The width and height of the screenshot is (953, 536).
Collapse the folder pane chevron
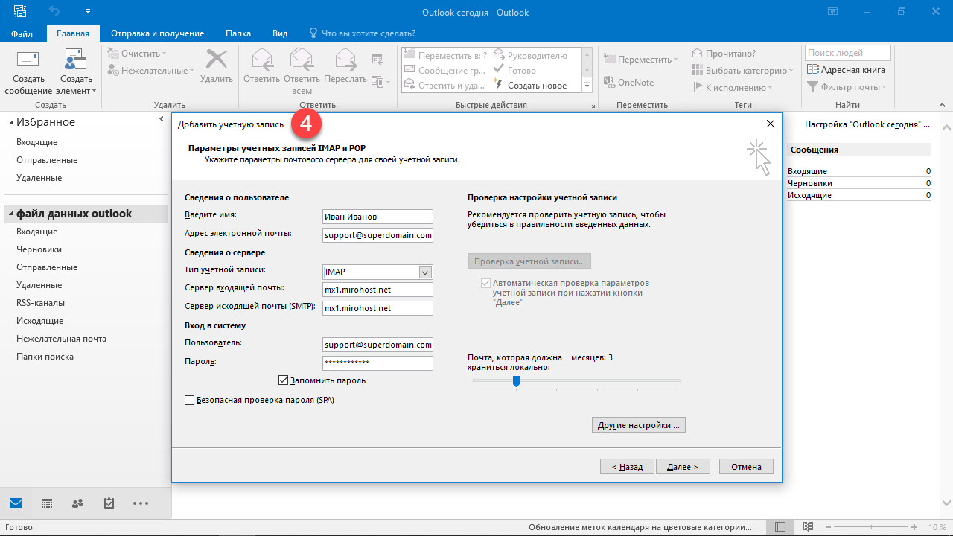pyautogui.click(x=162, y=119)
